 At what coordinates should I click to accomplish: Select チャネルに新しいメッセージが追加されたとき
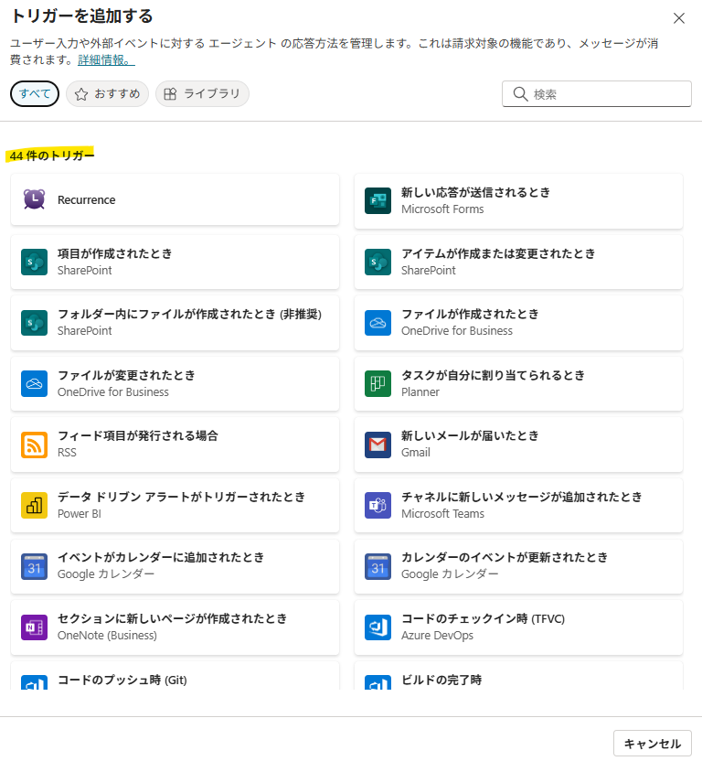[518, 505]
